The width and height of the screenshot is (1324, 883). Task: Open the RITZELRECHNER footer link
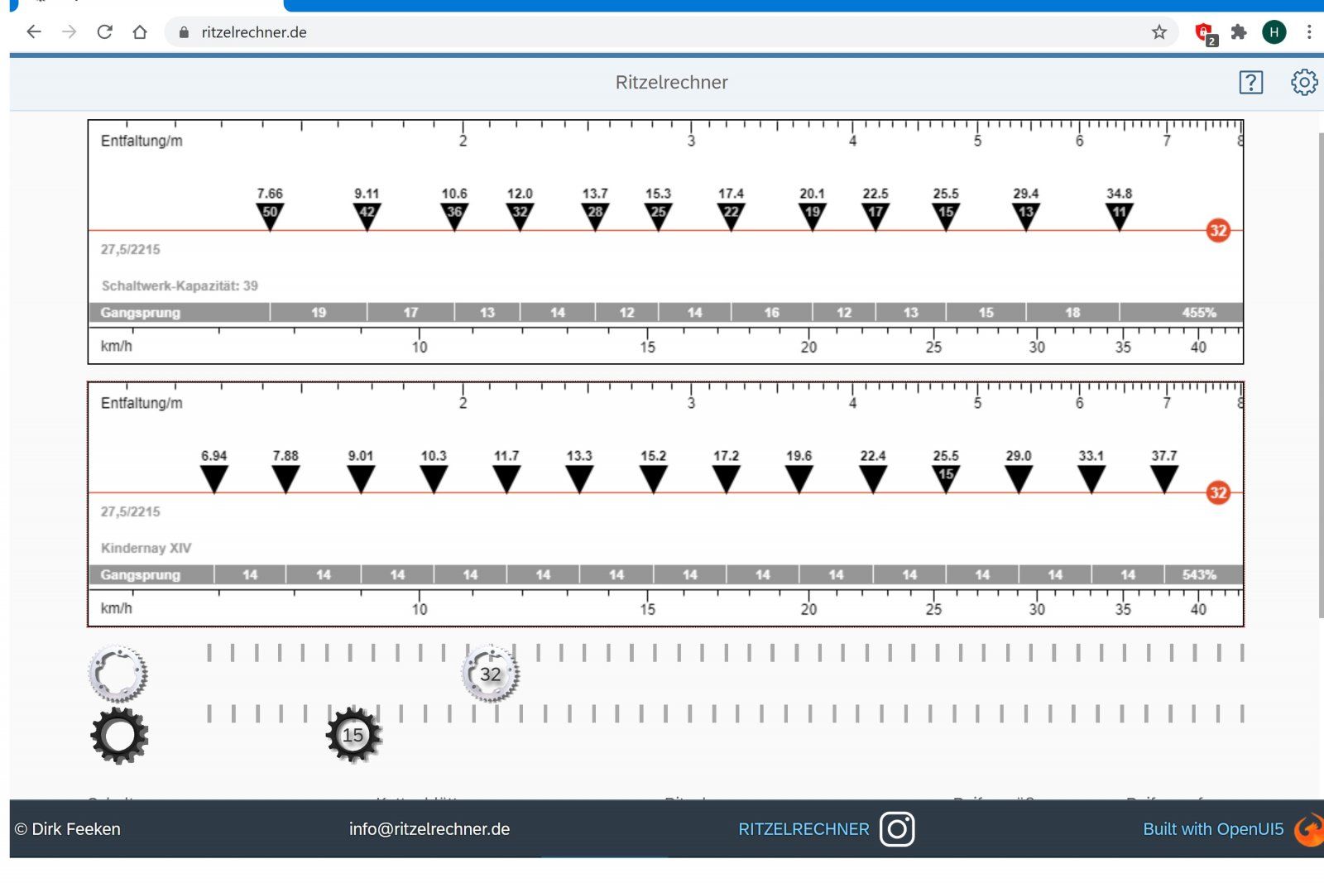click(803, 829)
